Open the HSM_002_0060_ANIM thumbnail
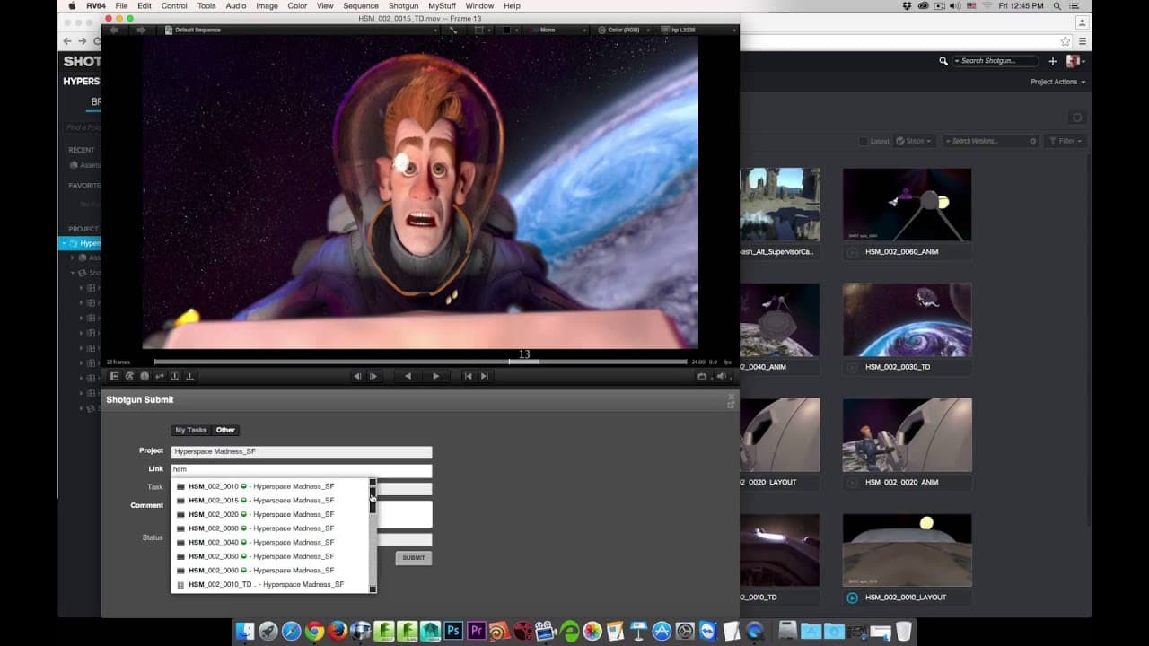This screenshot has width=1149, height=646. click(907, 205)
